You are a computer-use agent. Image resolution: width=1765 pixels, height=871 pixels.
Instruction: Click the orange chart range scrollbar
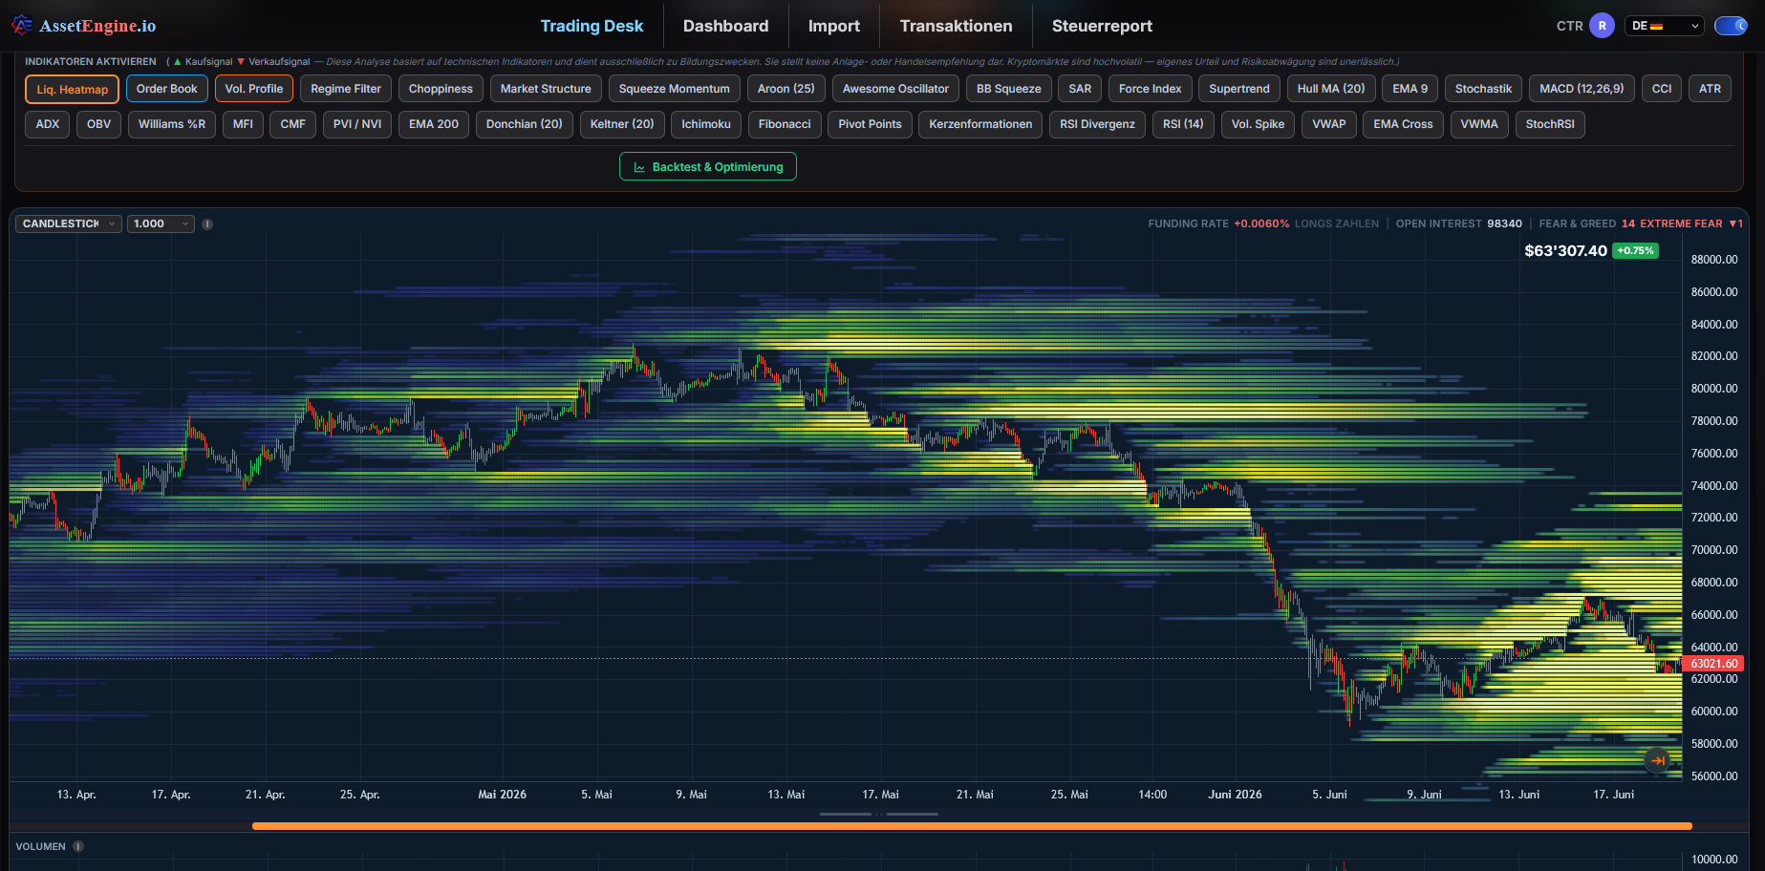[972, 826]
